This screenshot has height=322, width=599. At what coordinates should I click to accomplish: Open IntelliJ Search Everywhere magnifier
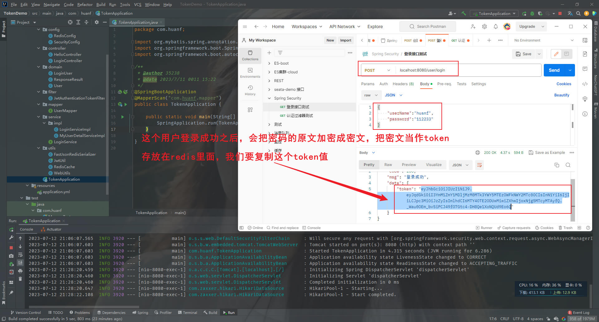(x=578, y=13)
